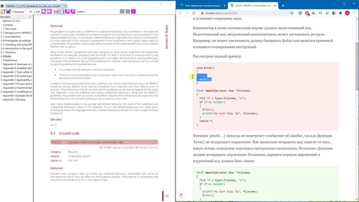Open 'Appendix E Applicability' bookmark
Screen dimensions: 359x202
tap(17, 80)
